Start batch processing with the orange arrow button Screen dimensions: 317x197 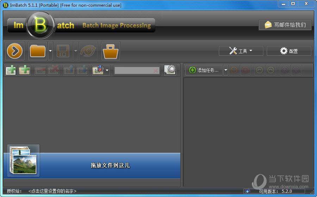(x=15, y=51)
